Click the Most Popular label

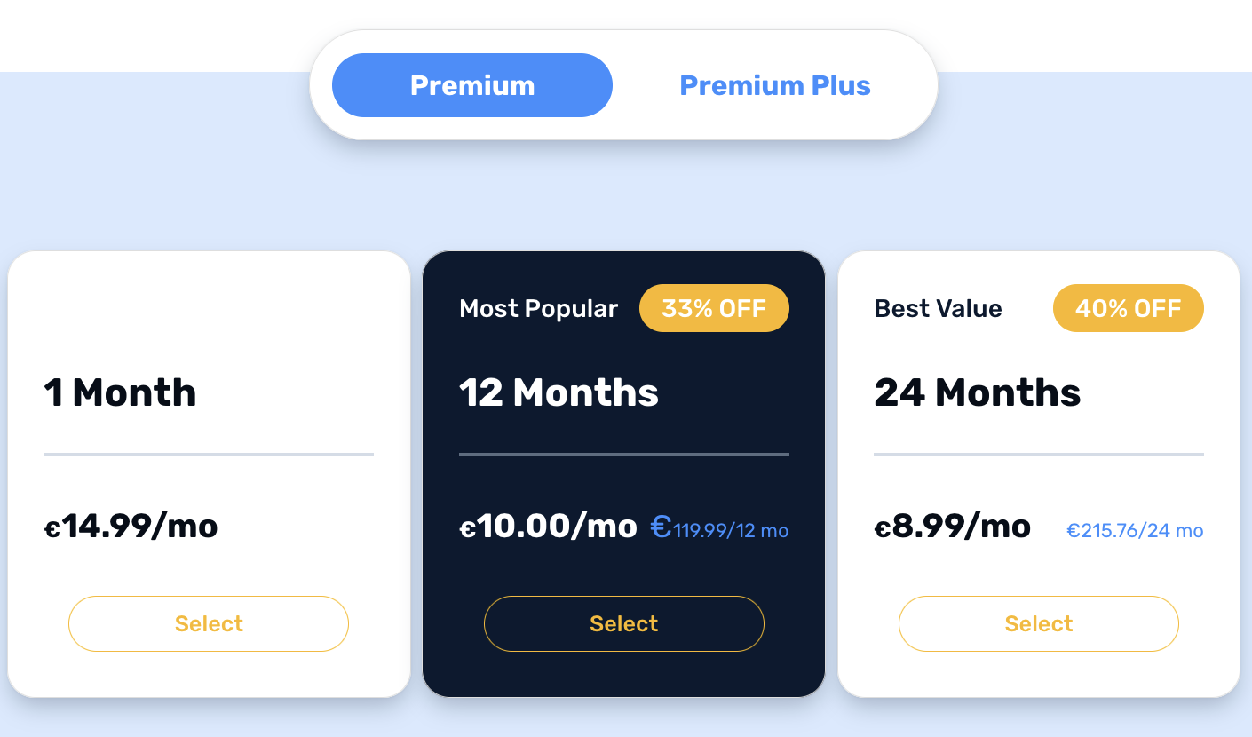point(538,309)
